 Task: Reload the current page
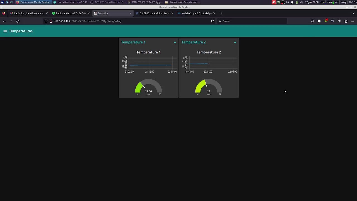click(x=18, y=21)
